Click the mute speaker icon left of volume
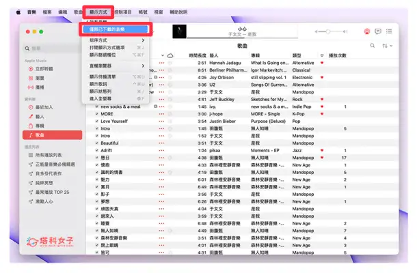The width and height of the screenshot is (417, 273). pos(316,31)
